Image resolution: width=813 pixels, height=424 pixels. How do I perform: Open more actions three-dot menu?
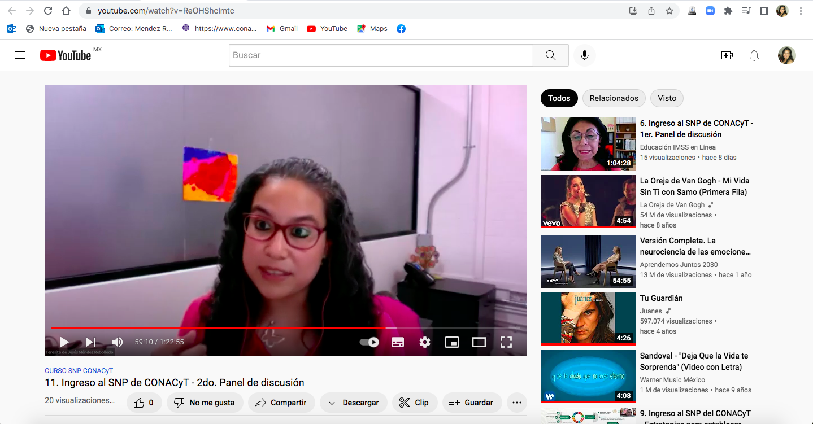point(516,403)
